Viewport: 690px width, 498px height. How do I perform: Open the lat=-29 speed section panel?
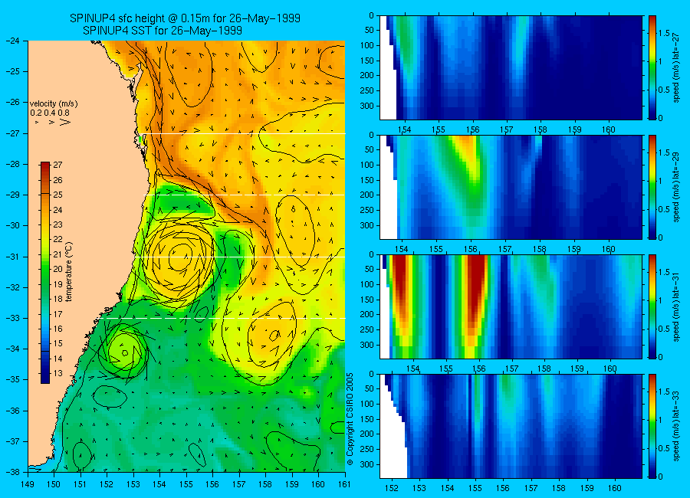pyautogui.click(x=511, y=187)
